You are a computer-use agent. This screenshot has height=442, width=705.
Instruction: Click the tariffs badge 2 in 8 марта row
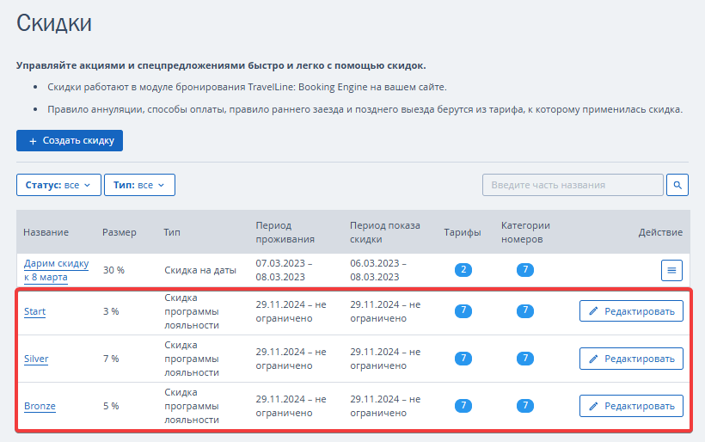[x=463, y=270]
